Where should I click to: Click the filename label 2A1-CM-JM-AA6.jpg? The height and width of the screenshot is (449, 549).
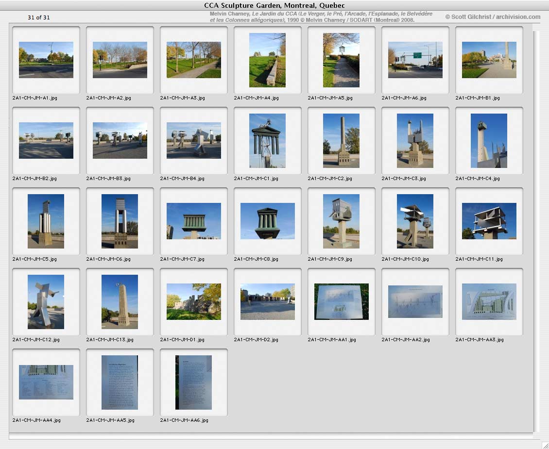(184, 420)
